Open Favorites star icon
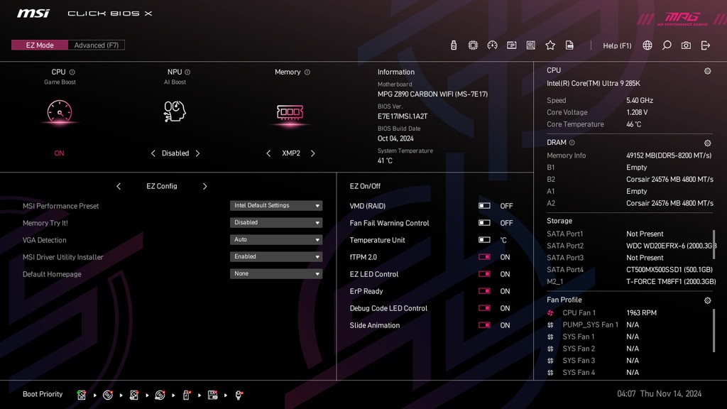The image size is (727, 409). coord(550,45)
